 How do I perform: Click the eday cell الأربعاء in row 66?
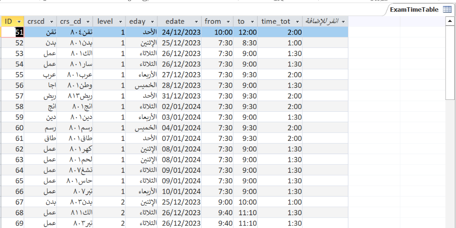coord(141,192)
